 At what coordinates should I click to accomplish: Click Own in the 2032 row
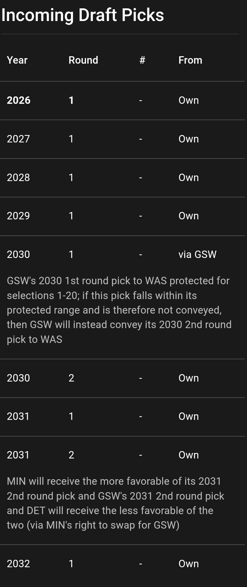click(188, 564)
